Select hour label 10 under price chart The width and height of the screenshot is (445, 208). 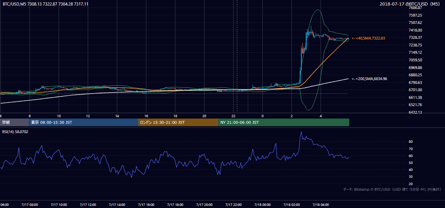(59, 116)
